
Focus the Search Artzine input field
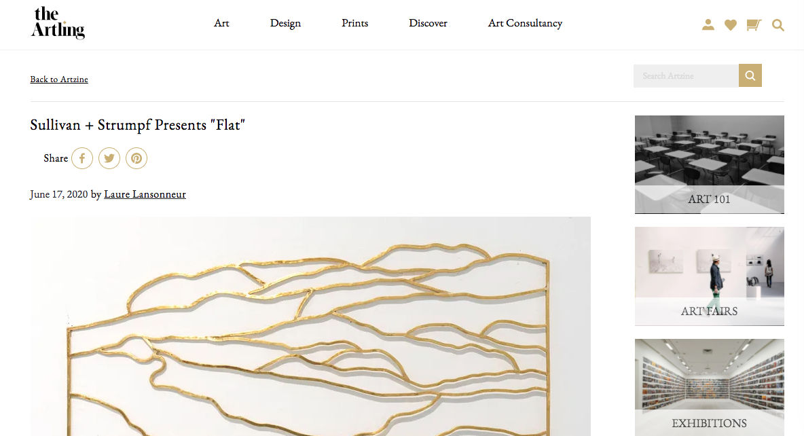[x=686, y=75]
